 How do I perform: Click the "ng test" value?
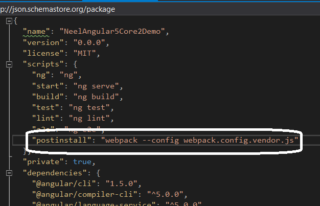coord(89,108)
